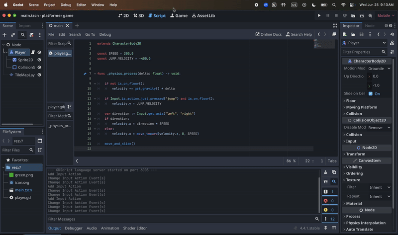Attach a script using the Scene dock icon
The height and width of the screenshot is (235, 398).
(x=32, y=35)
